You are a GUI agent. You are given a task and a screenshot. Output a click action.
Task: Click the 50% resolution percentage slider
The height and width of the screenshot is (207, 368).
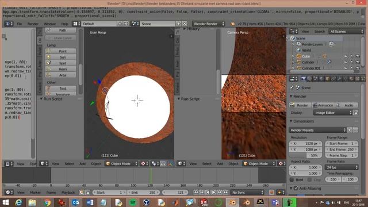pos(305,155)
